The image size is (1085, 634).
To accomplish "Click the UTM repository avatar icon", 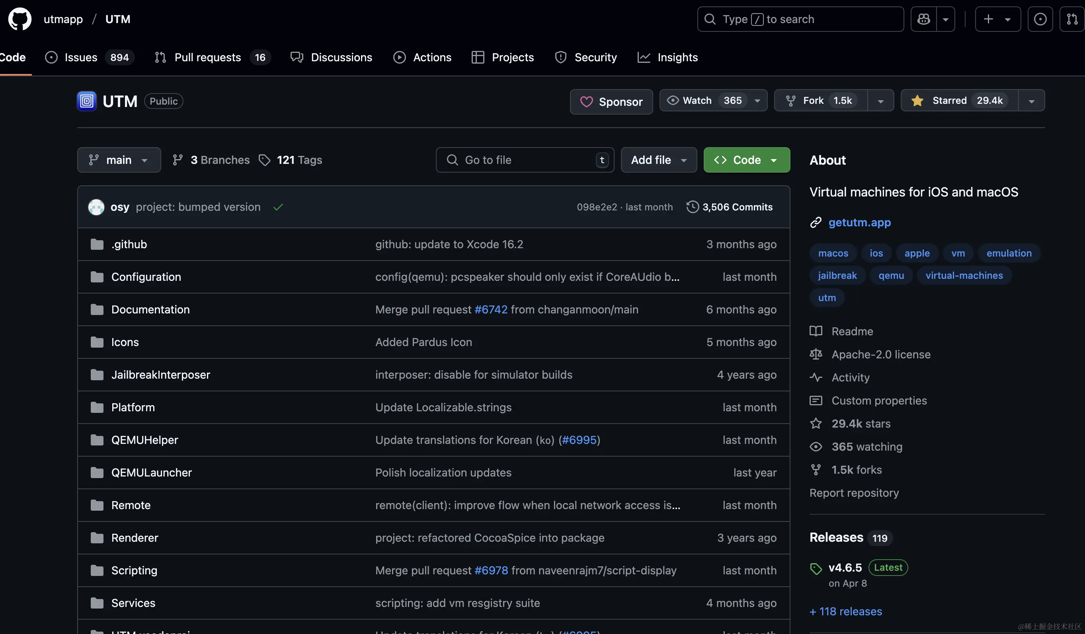I will click(86, 101).
